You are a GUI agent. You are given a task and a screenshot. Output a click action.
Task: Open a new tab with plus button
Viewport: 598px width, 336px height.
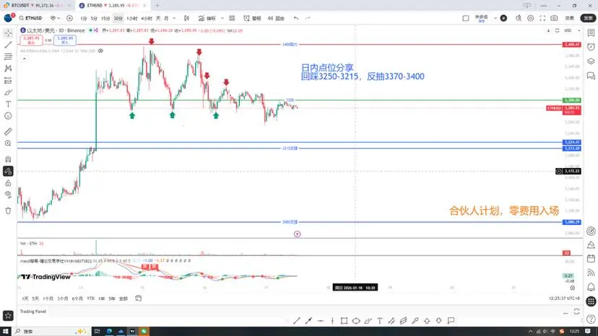point(157,5)
